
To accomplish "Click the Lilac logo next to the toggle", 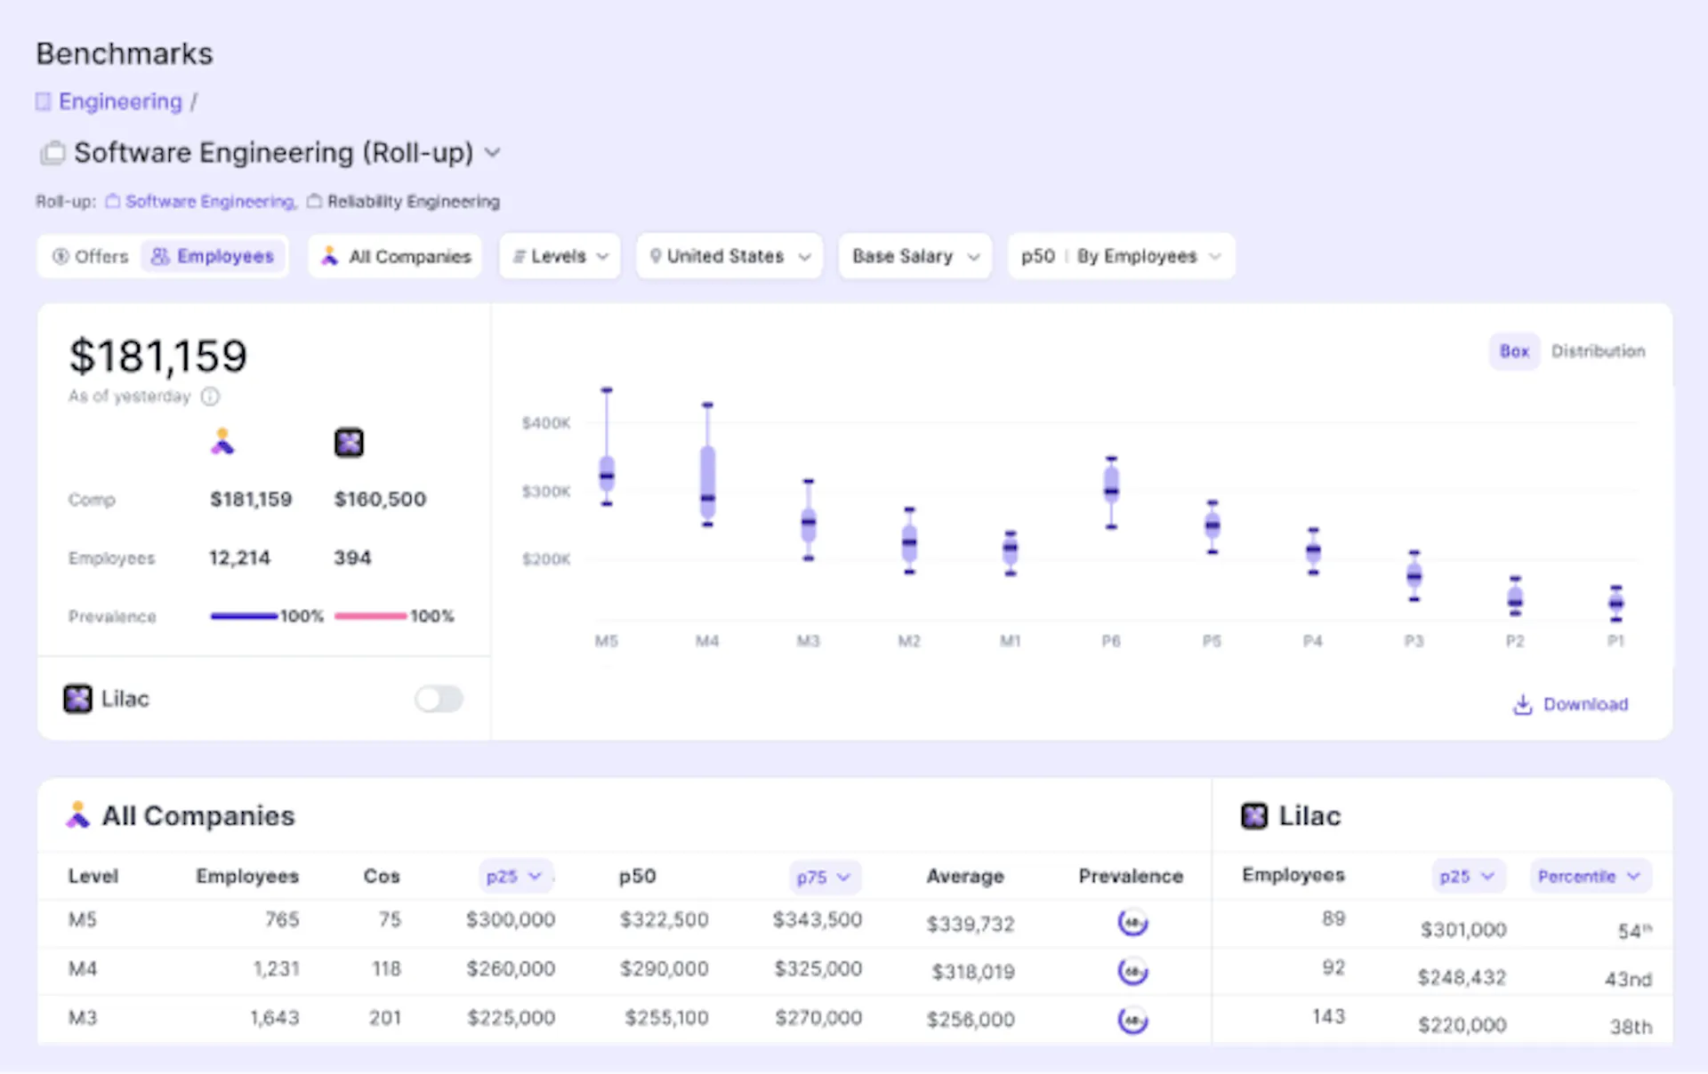I will pos(77,699).
